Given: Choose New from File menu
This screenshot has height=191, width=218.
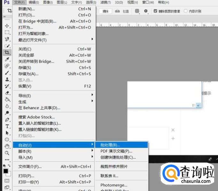Looking at the screenshot, I should click(54, 9).
